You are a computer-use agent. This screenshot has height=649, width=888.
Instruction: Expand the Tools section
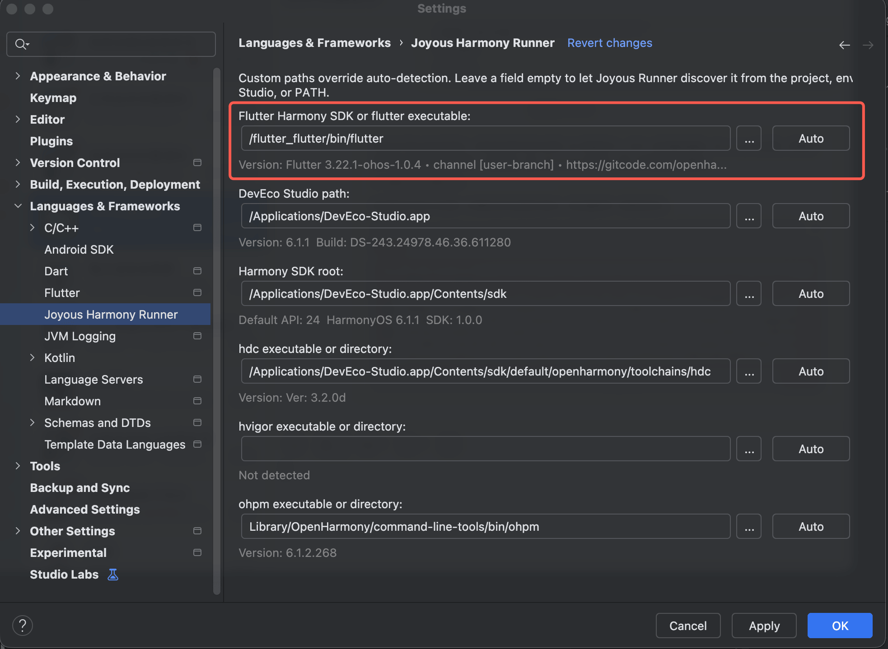pyautogui.click(x=18, y=466)
